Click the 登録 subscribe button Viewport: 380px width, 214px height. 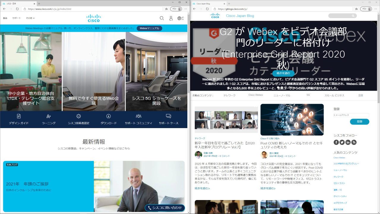click(x=360, y=122)
